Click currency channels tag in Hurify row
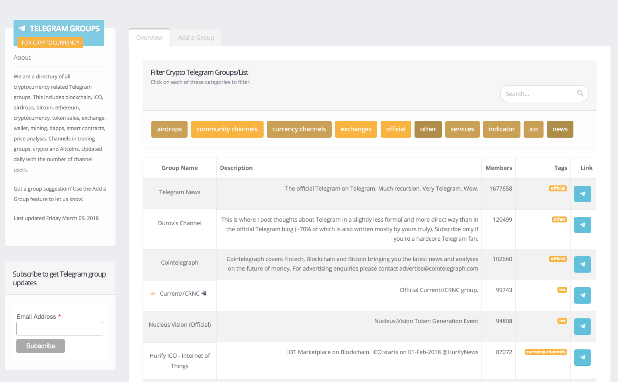This screenshot has width=618, height=382. pyautogui.click(x=546, y=352)
